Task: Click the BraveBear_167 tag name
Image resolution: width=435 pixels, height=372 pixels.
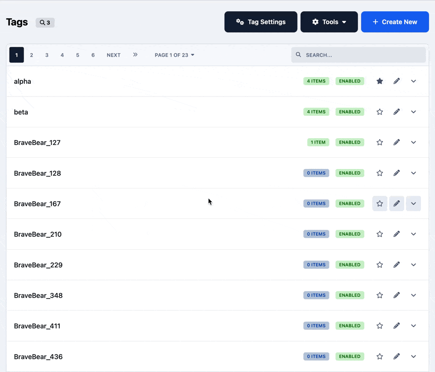Action: (x=37, y=204)
